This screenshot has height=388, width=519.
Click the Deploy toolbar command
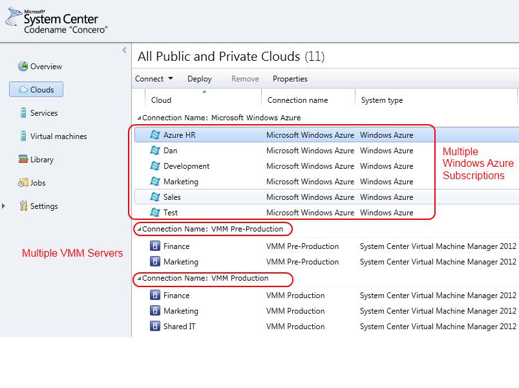click(199, 79)
